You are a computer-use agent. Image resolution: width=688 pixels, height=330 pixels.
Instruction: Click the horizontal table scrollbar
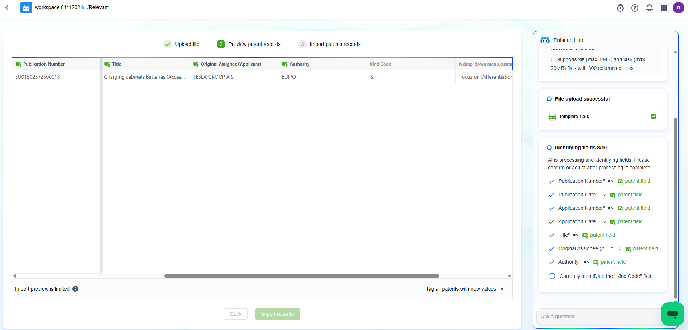pyautogui.click(x=301, y=276)
